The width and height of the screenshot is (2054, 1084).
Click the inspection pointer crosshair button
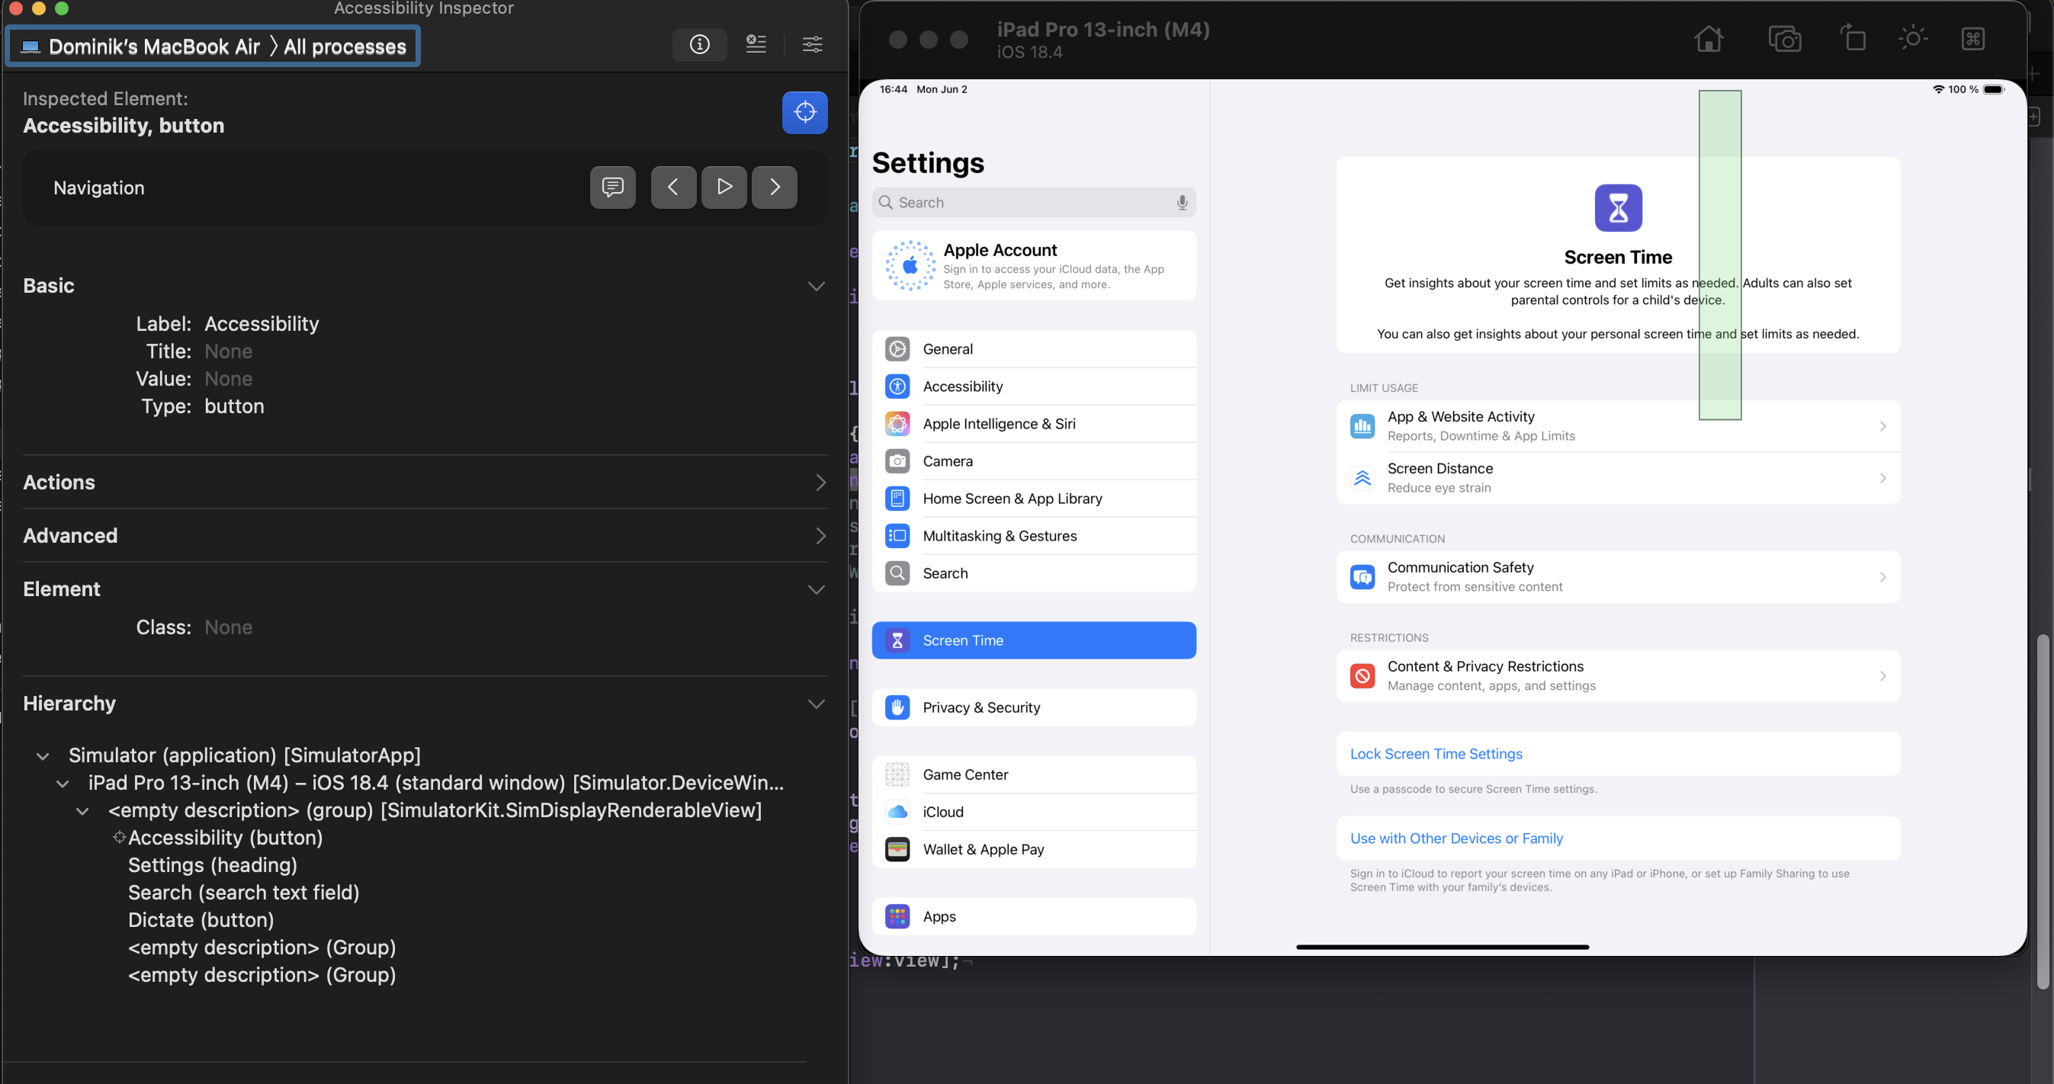(804, 112)
